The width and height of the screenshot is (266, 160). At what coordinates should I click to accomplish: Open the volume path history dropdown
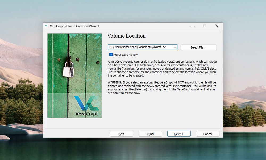coord(175,47)
